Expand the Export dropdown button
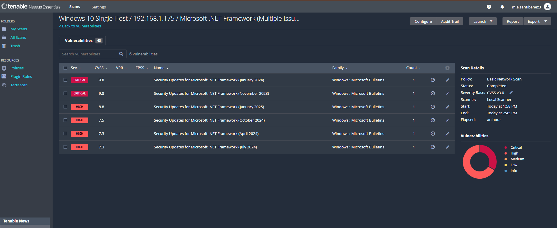Viewport: 557px width, 228px height. coord(537,21)
